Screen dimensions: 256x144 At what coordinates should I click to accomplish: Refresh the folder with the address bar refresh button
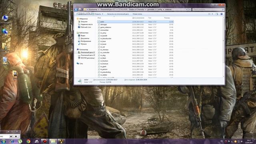(x=190, y=10)
